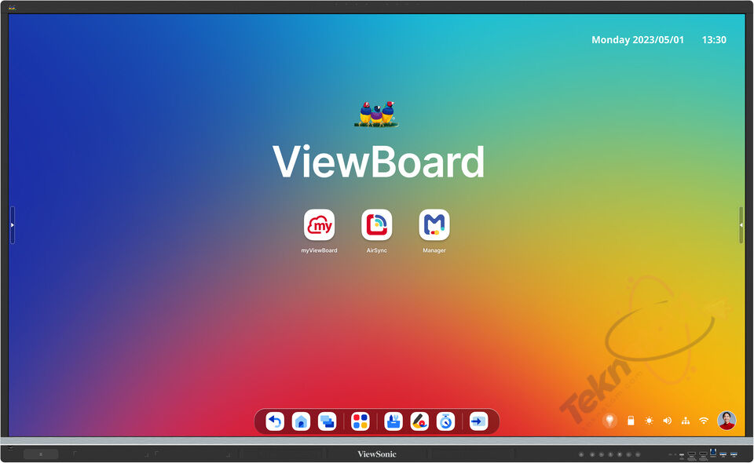Click the speaker volume icon

click(x=667, y=421)
